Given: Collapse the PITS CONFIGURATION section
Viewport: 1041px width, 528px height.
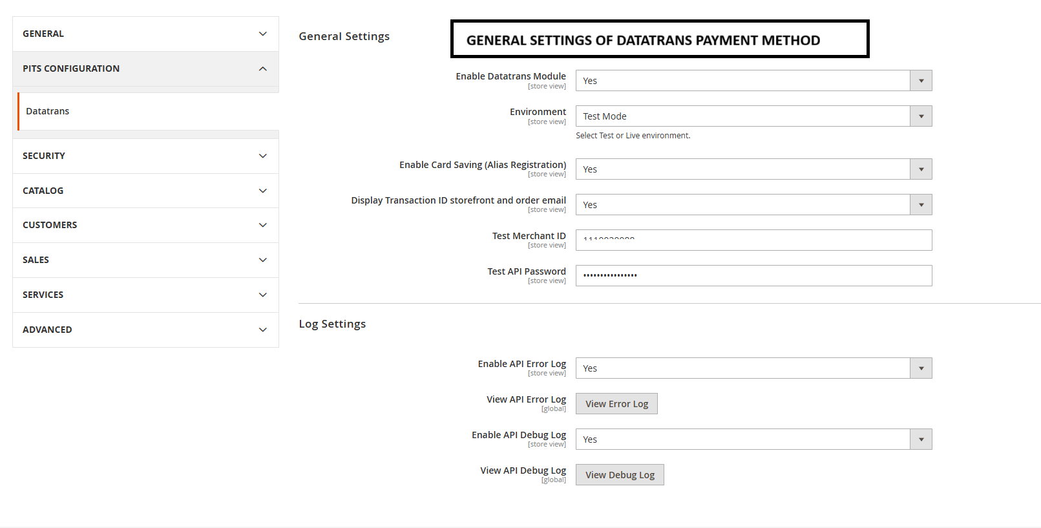Looking at the screenshot, I should point(145,69).
